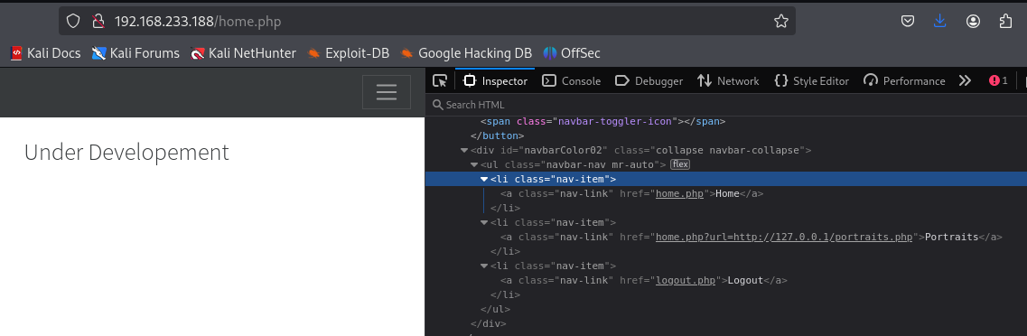The height and width of the screenshot is (336, 1027).
Task: Open the Pocket save icon
Action: coord(907,22)
